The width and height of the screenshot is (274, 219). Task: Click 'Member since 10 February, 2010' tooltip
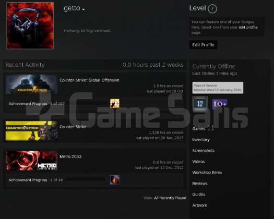(218, 88)
